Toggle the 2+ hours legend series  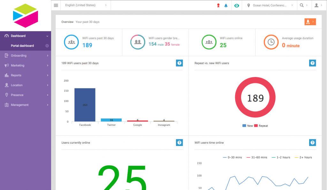click(x=303, y=157)
